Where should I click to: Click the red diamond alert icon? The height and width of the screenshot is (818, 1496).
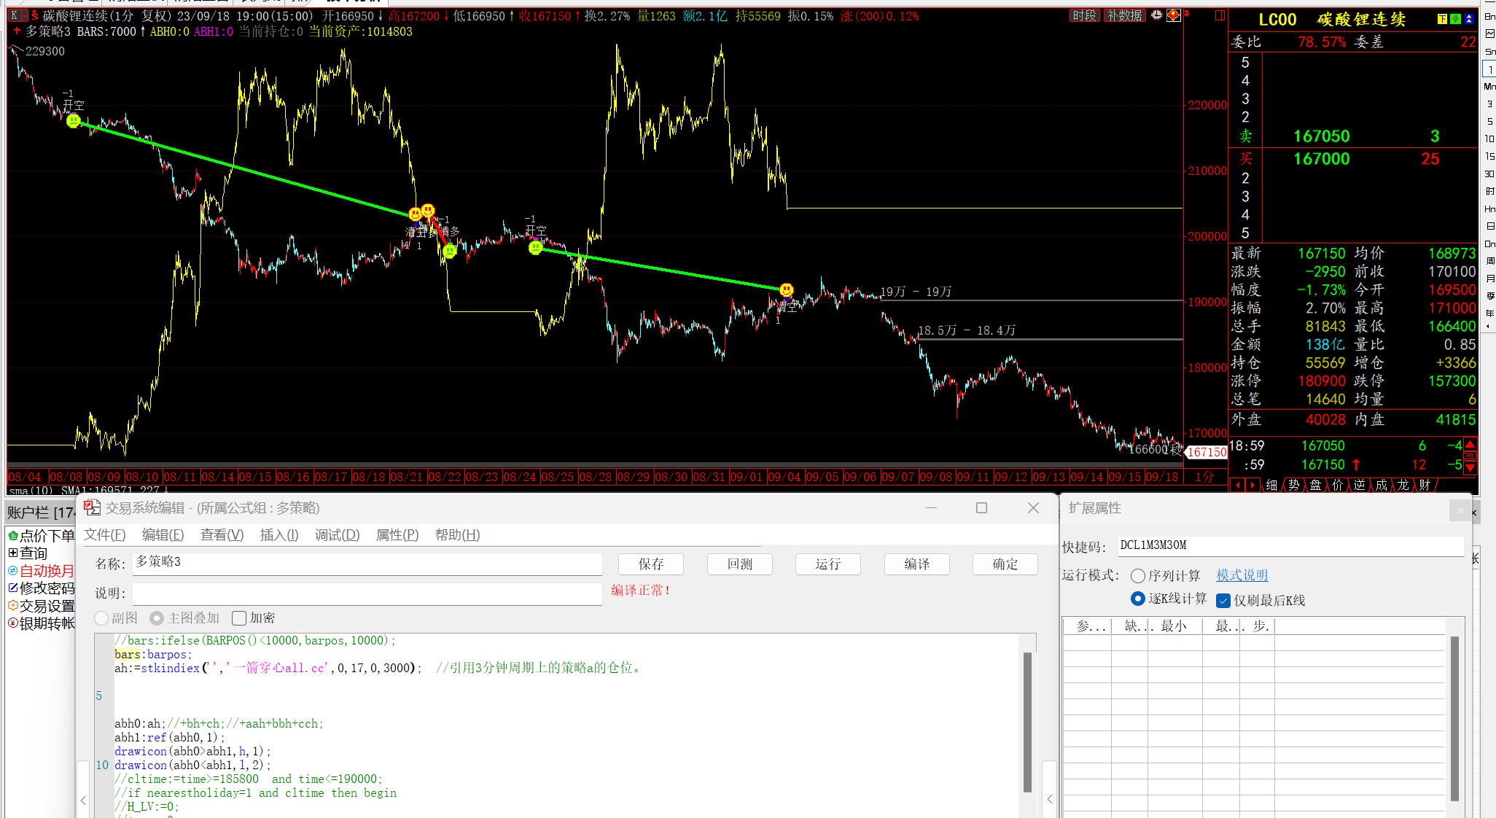click(x=1173, y=15)
